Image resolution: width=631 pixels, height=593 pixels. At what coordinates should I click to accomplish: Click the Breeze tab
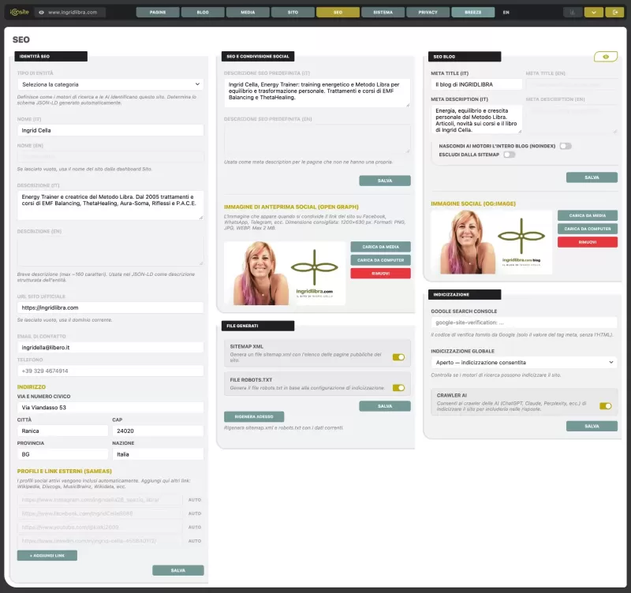(x=472, y=13)
